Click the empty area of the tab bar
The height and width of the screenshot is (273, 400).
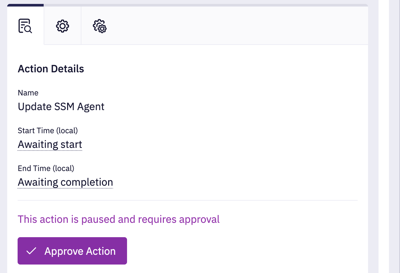(243, 25)
